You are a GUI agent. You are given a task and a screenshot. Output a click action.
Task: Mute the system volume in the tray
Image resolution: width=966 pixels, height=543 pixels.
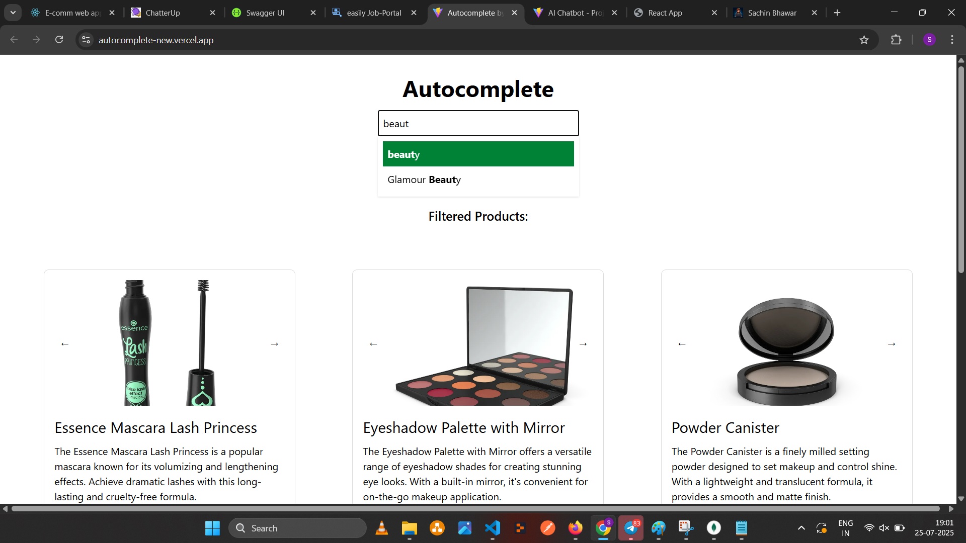coord(884,528)
